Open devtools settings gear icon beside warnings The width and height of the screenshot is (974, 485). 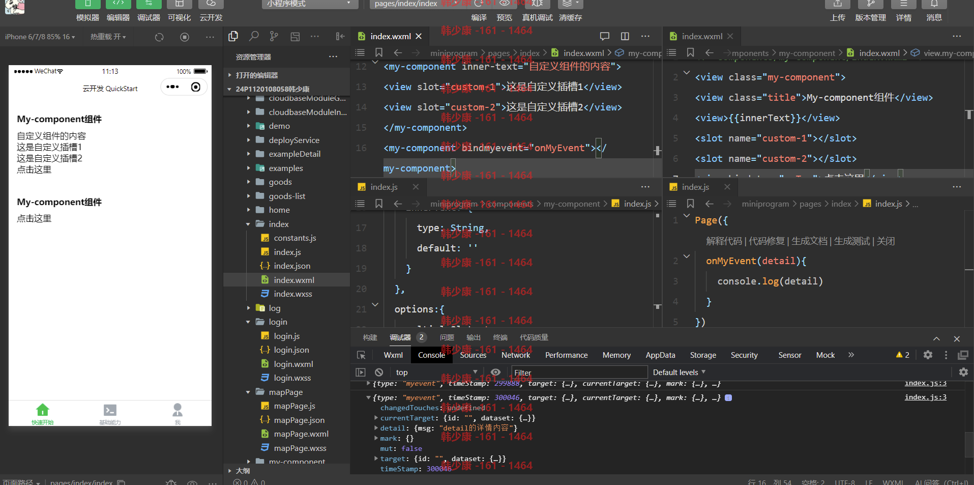click(928, 355)
